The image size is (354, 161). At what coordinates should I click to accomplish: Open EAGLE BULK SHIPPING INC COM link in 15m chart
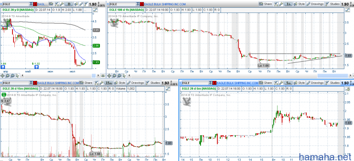(x=58, y=83)
